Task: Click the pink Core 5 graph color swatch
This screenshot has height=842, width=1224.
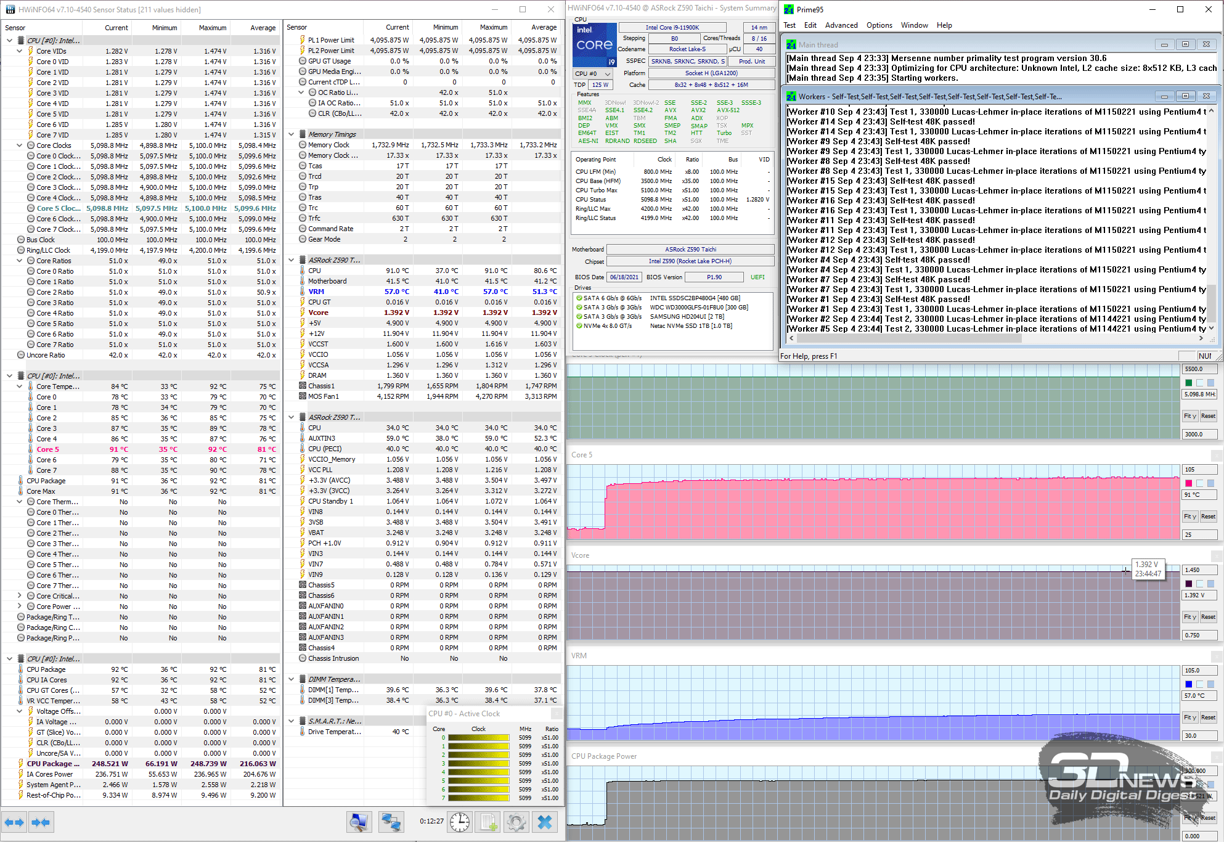Action: pyautogui.click(x=1188, y=483)
